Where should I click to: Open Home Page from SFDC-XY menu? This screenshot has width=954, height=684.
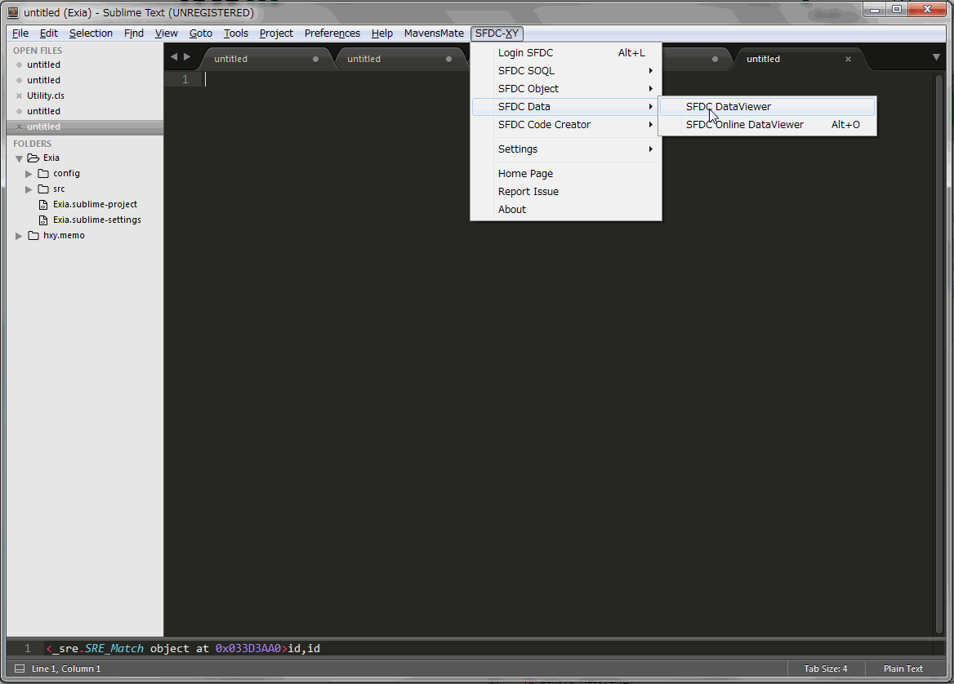point(566,173)
